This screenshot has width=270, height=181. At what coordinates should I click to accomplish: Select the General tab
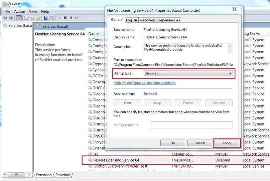coord(117,20)
